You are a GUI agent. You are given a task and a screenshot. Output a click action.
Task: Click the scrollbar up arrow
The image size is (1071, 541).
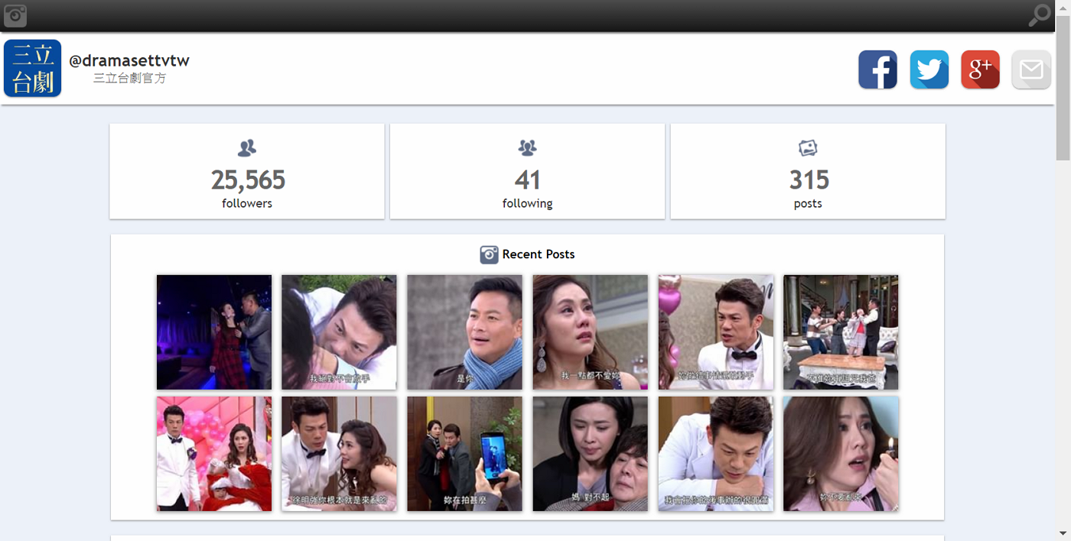(x=1063, y=7)
